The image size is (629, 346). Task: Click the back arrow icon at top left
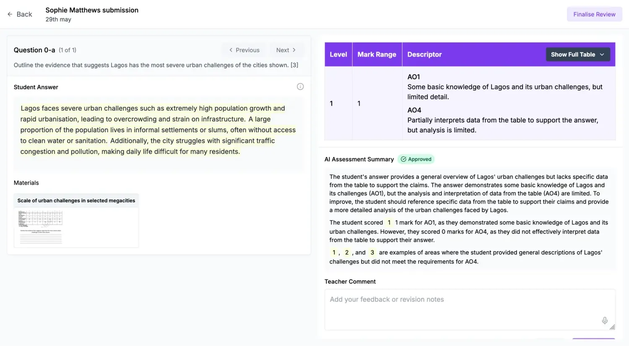click(x=9, y=14)
